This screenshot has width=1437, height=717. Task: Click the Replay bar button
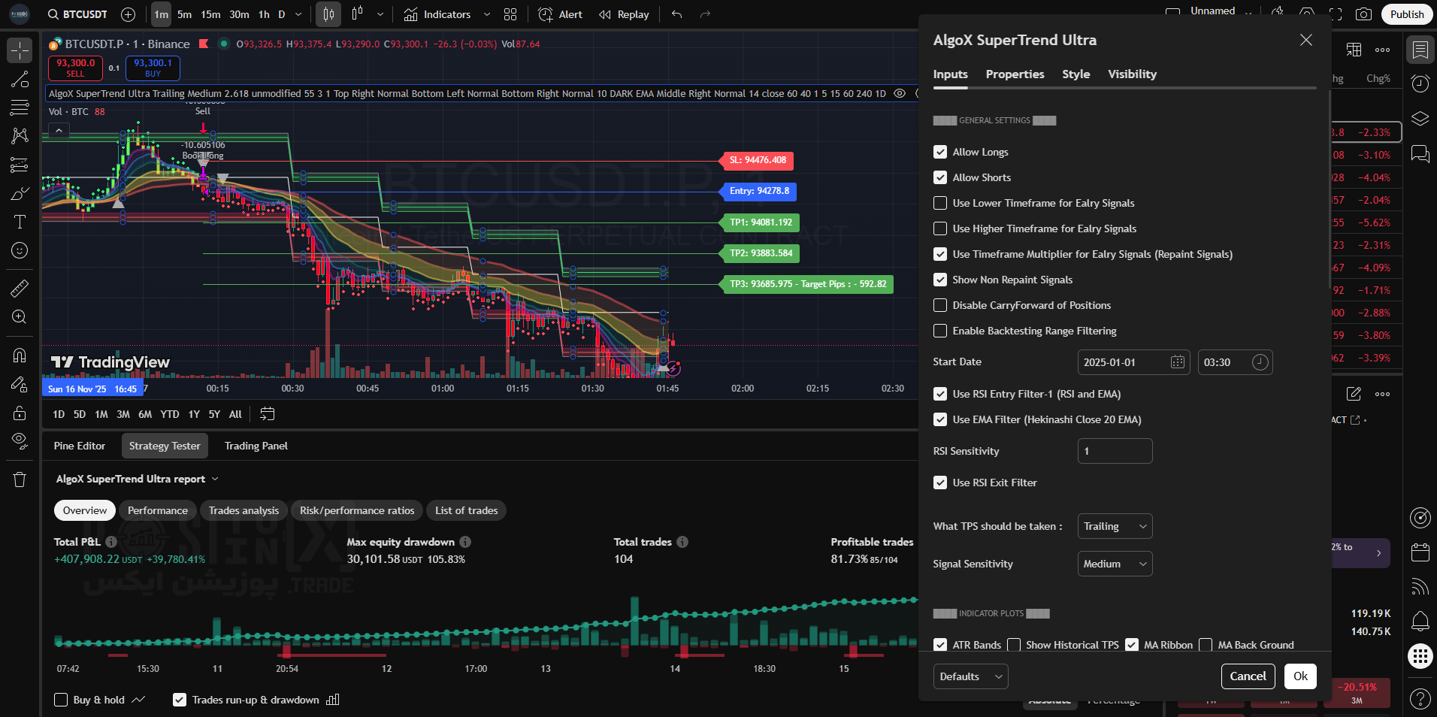[624, 14]
